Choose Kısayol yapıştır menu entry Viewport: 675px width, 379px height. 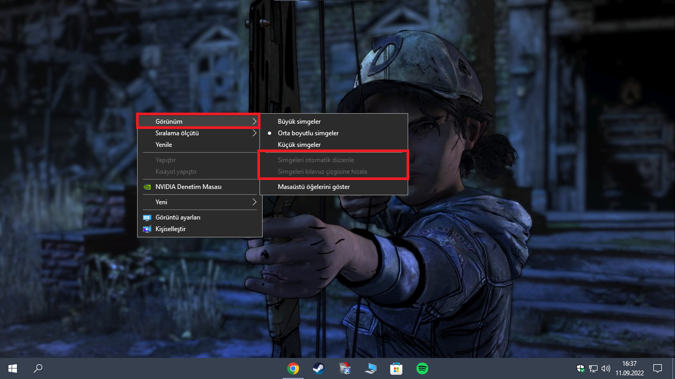click(x=200, y=172)
